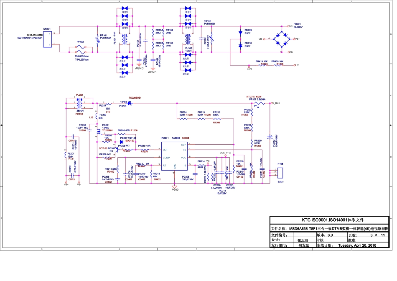
Task: Select the PL202 transformer symbol
Action: 79,102
